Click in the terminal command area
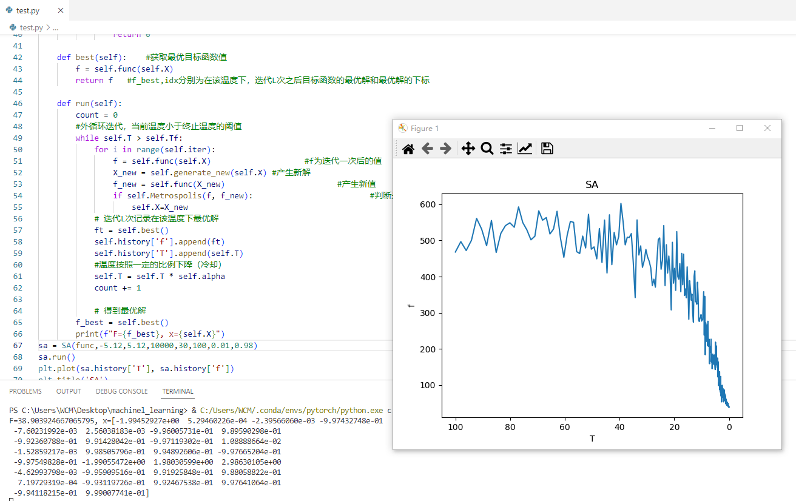796x501 pixels. pyautogui.click(x=182, y=496)
